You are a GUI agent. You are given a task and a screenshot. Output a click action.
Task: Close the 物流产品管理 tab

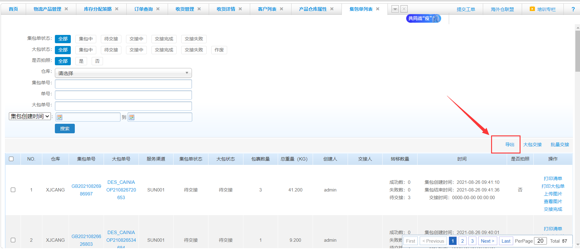click(66, 9)
